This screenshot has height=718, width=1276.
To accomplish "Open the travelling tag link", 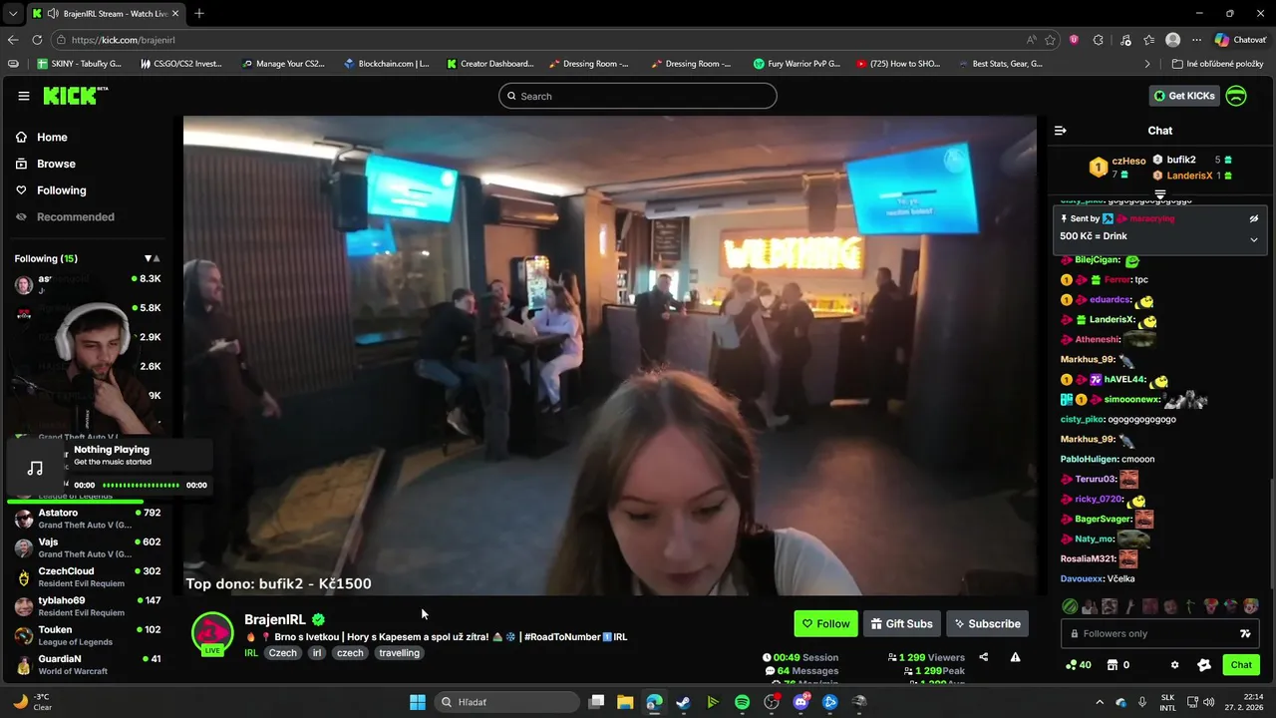I will pyautogui.click(x=400, y=653).
